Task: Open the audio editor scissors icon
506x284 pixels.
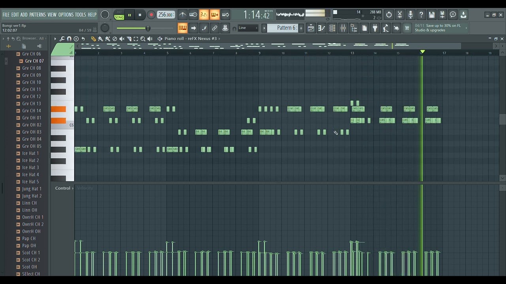Action: [x=400, y=15]
